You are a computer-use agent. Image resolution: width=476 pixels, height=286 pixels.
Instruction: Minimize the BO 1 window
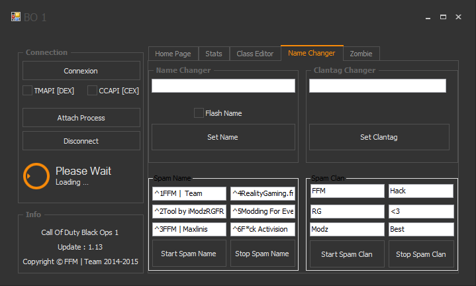tap(428, 17)
